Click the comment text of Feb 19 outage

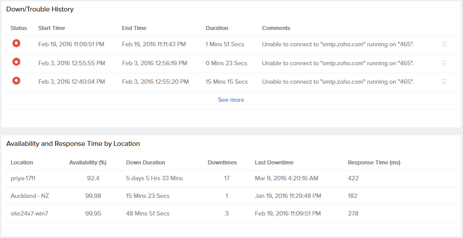(x=338, y=44)
